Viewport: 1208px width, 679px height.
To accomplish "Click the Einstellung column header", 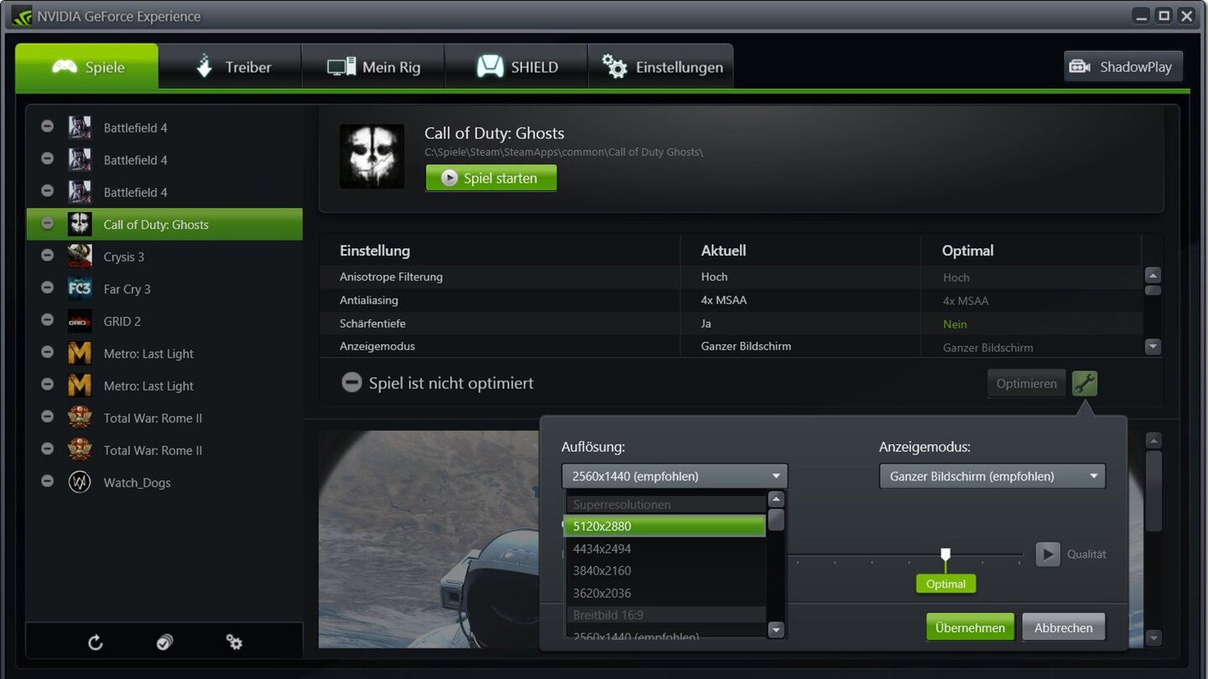I will click(x=375, y=251).
